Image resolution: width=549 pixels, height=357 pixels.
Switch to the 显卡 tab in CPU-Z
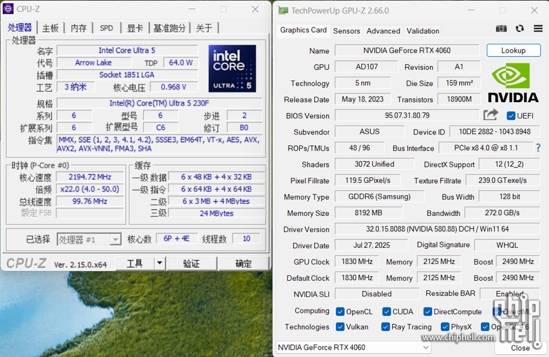tap(135, 28)
